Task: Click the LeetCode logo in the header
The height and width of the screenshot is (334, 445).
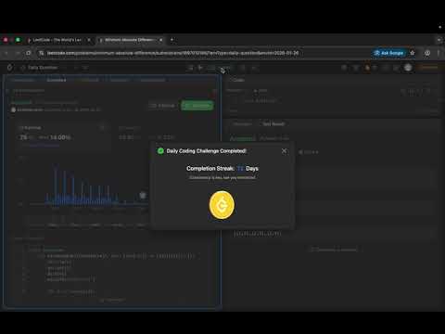Action: click(x=10, y=68)
